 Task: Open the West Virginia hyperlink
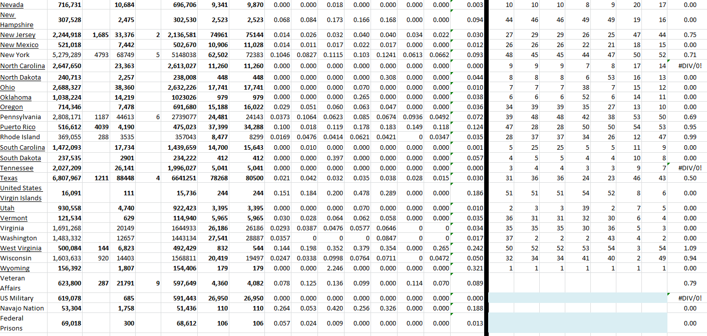[20, 248]
